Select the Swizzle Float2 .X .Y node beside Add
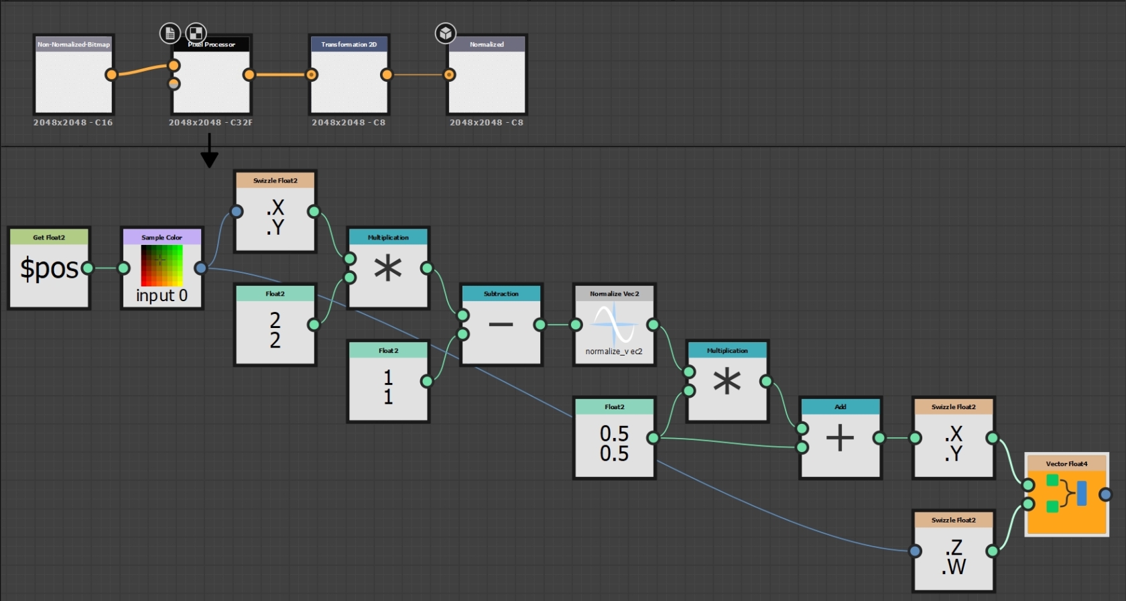 coord(953,438)
